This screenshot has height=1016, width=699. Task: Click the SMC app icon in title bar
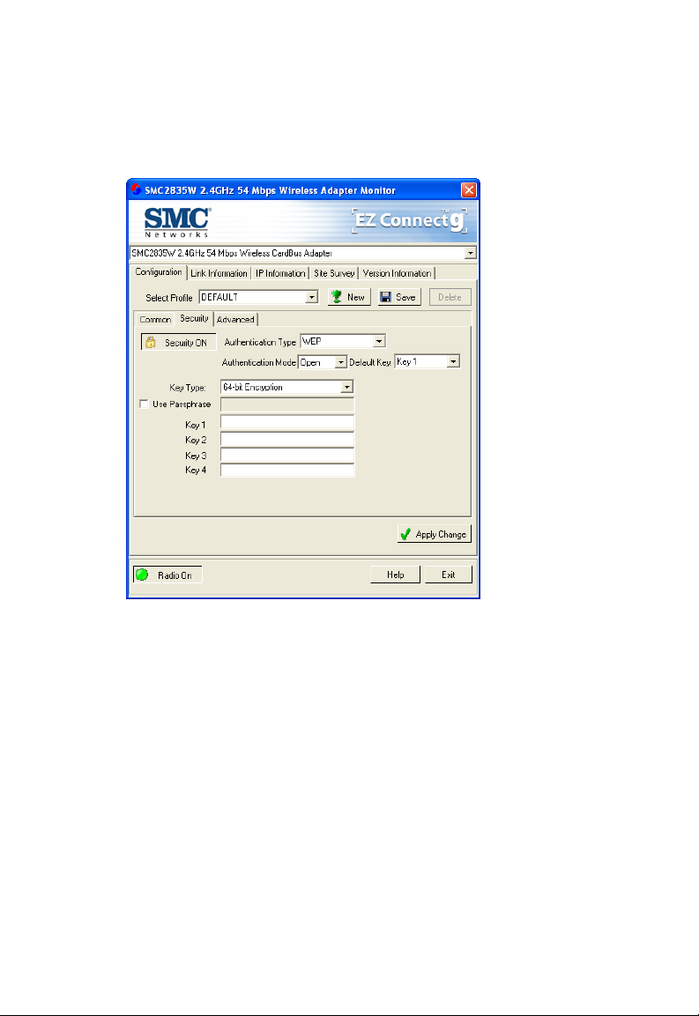[136, 189]
